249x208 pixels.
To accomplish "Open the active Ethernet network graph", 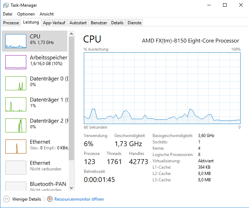I will coord(16,147).
